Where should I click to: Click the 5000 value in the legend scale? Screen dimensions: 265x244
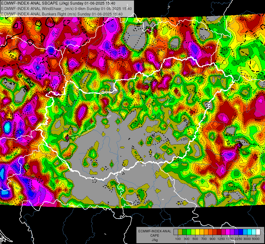coord(256,239)
